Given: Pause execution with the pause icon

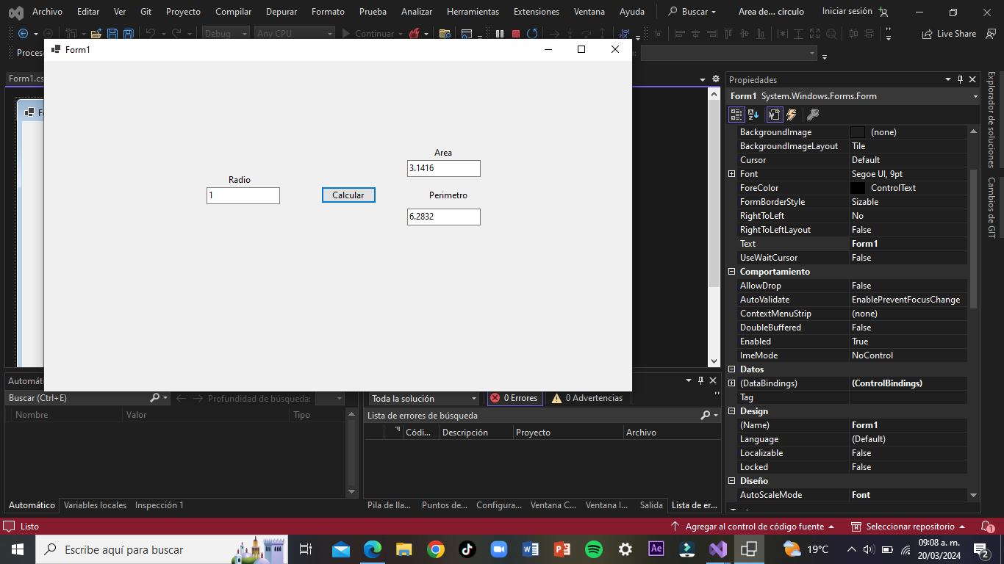Looking at the screenshot, I should click(x=500, y=34).
